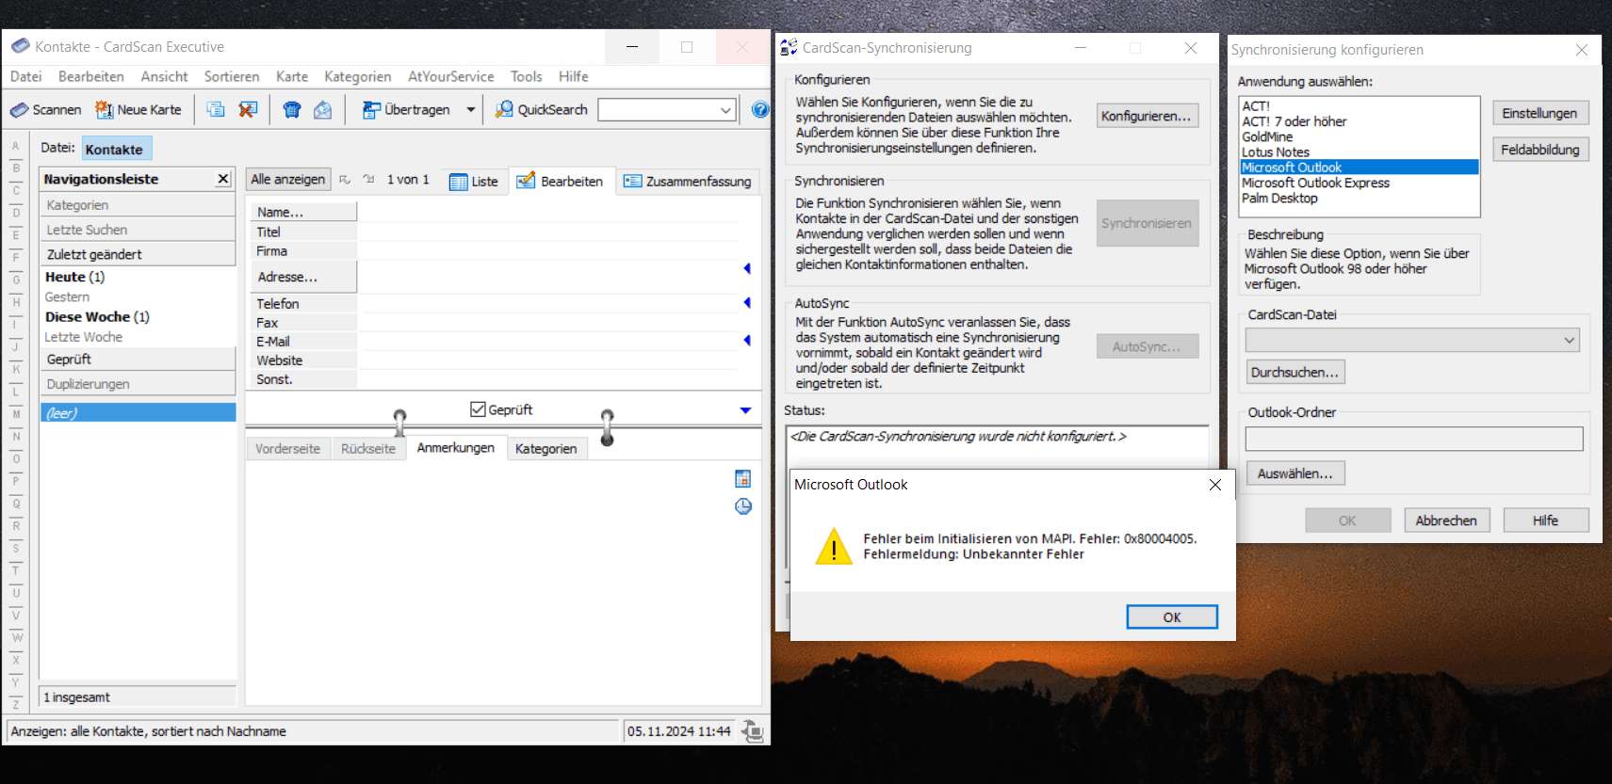This screenshot has width=1612, height=784.
Task: Select Microsoft Outlook Express in list
Action: 1315,183
